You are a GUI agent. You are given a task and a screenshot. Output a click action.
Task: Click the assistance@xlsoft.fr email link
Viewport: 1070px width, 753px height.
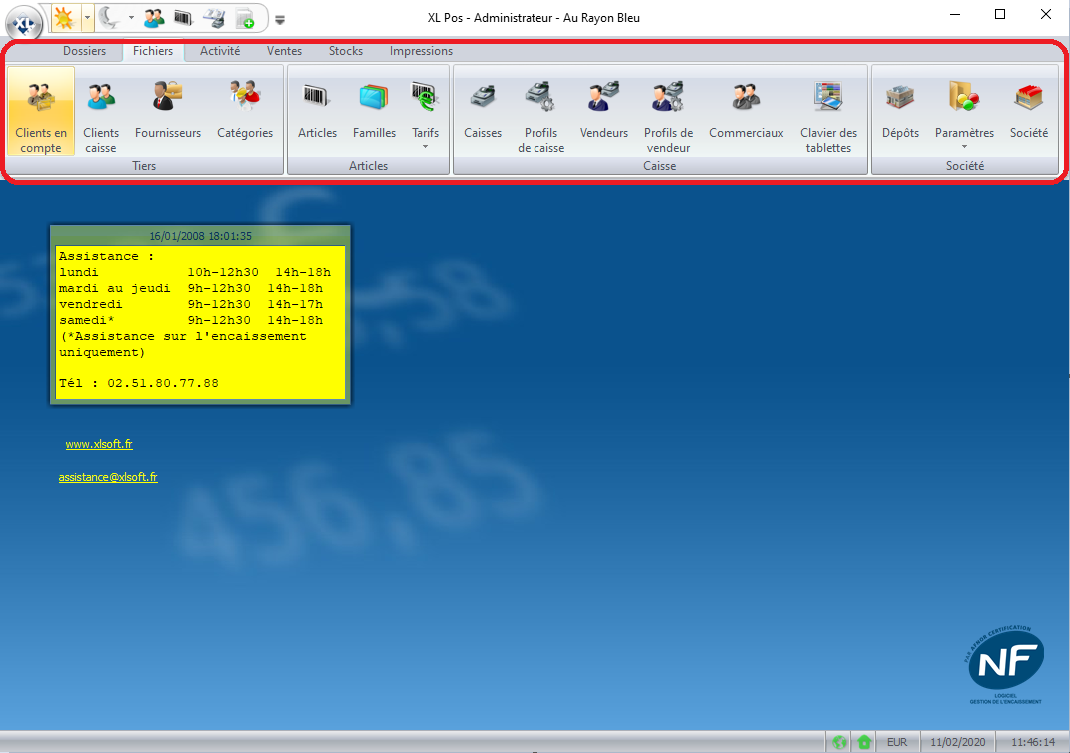tap(108, 478)
